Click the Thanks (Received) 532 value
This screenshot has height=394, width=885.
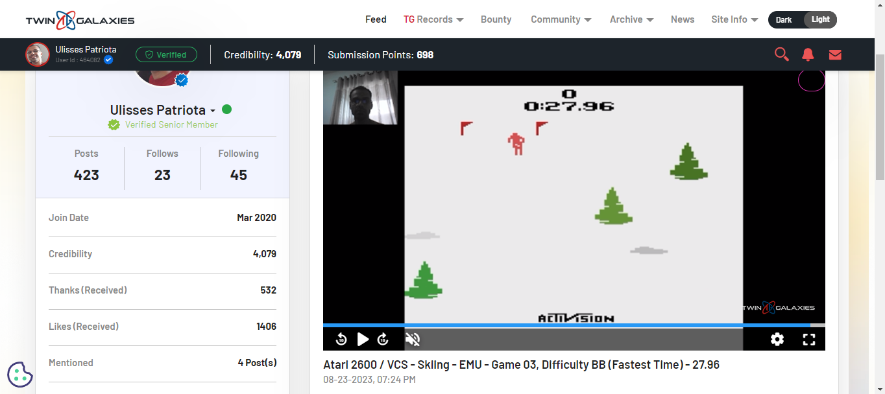click(268, 290)
